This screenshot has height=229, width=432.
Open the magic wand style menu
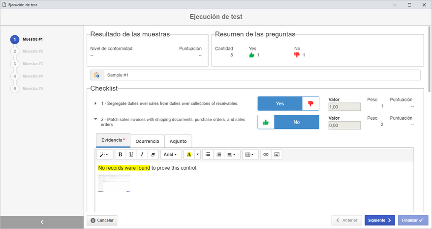104,154
